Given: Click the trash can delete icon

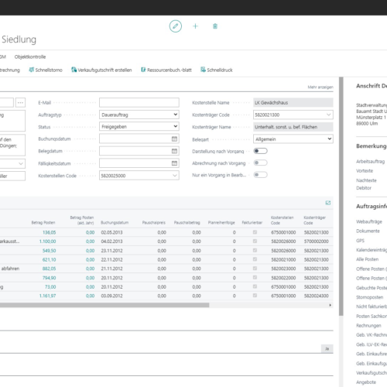Looking at the screenshot, I should point(215,26).
